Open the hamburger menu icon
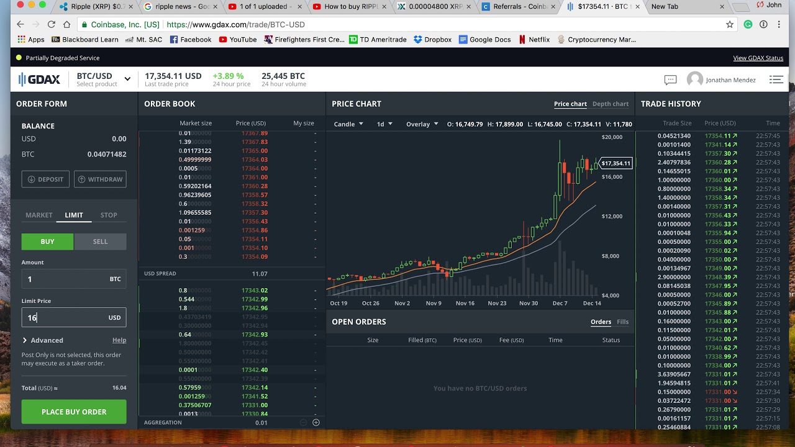795x447 pixels. [776, 79]
